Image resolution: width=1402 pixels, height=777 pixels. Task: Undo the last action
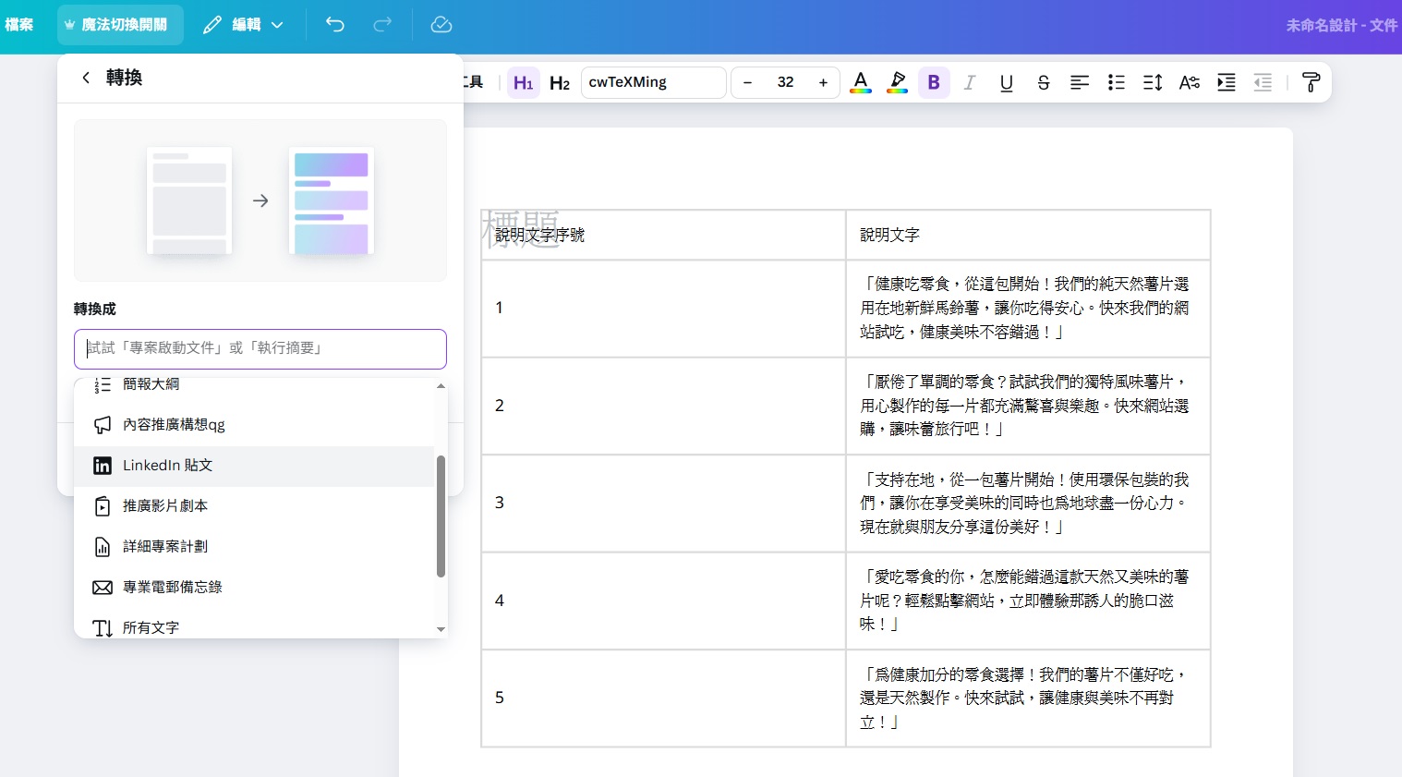[x=335, y=25]
